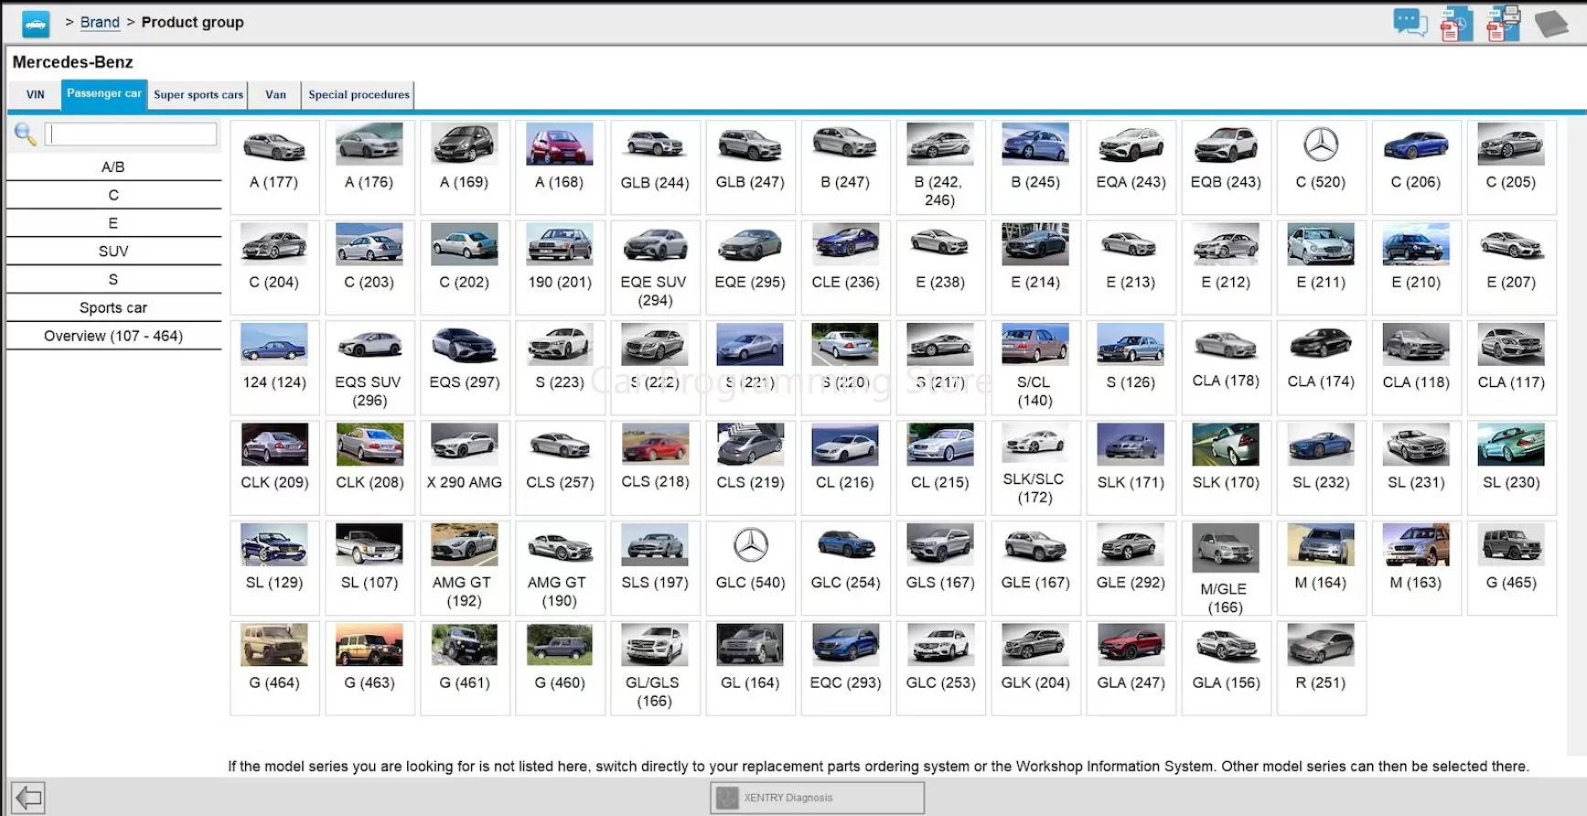Choose the AMG GT (192) tile

[465, 568]
